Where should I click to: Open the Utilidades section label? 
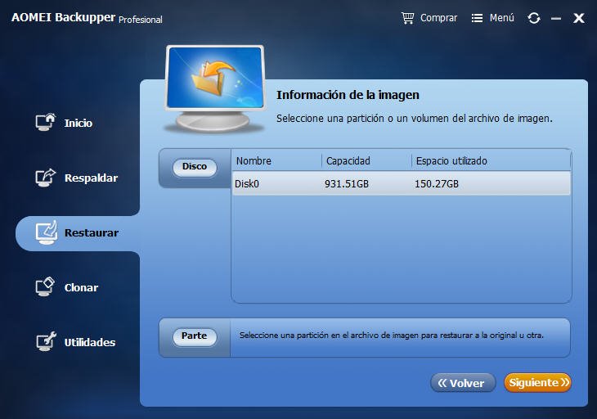tap(90, 342)
